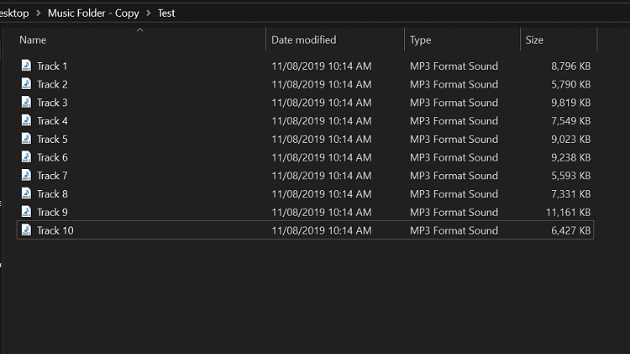The width and height of the screenshot is (630, 354).
Task: Collapse sort arrow above the Name column
Action: coord(140,30)
